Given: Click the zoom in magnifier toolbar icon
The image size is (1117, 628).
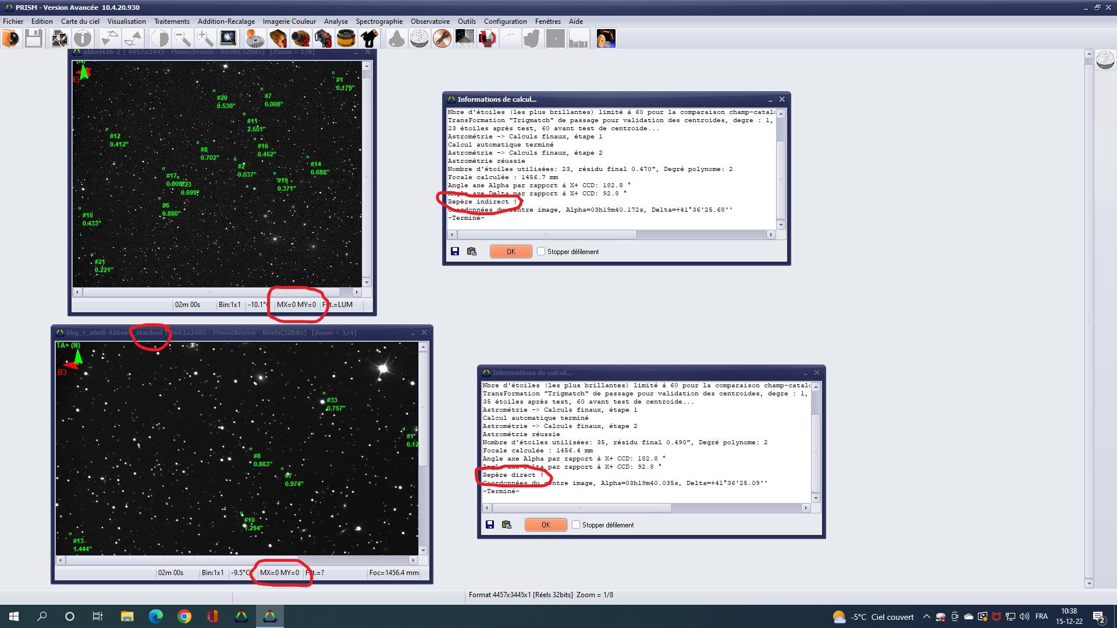Looking at the screenshot, I should click(205, 39).
